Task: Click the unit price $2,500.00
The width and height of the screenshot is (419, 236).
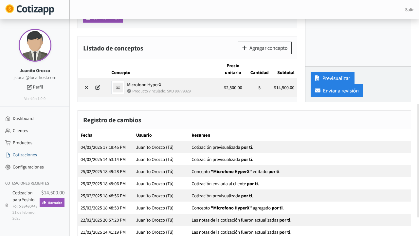Action: click(x=233, y=88)
